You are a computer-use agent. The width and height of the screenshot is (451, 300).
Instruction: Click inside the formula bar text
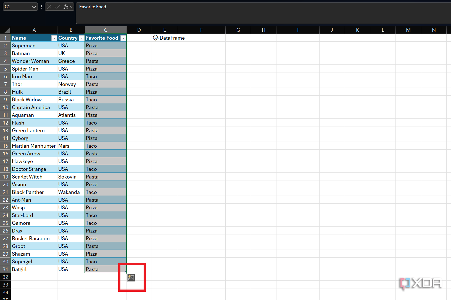(x=93, y=7)
